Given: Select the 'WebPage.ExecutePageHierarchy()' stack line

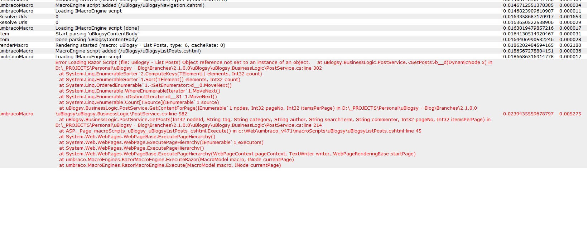Looking at the screenshot, I should pos(131,148).
